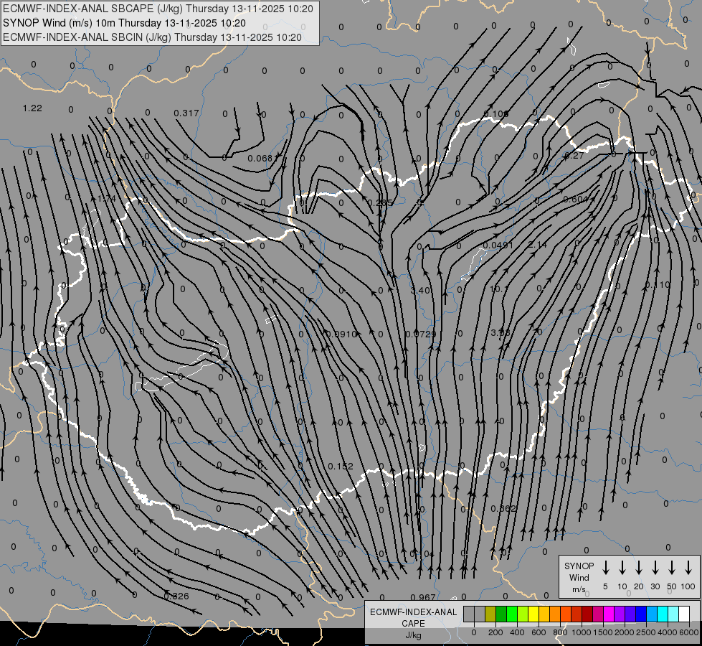Click the wind arrow above the 5 label
The image size is (702, 646).
(x=606, y=568)
